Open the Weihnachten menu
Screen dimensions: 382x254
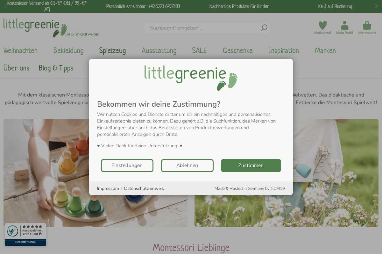20,51
